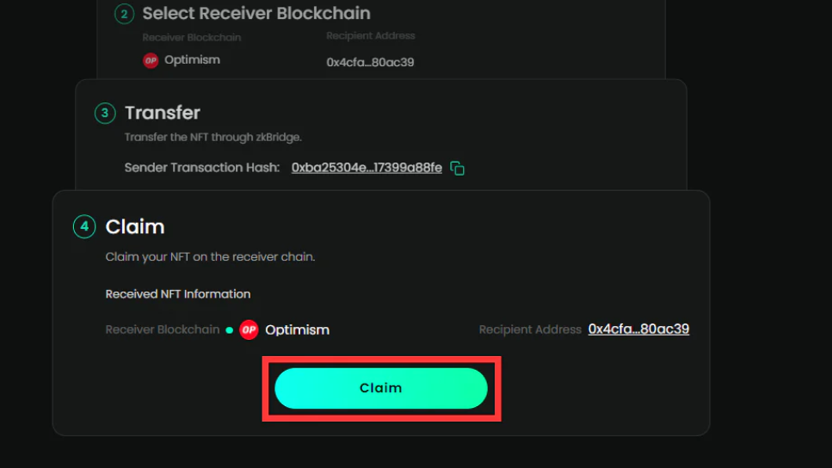Image resolution: width=832 pixels, height=468 pixels.
Task: Expand the Transfer step heading
Action: click(163, 113)
